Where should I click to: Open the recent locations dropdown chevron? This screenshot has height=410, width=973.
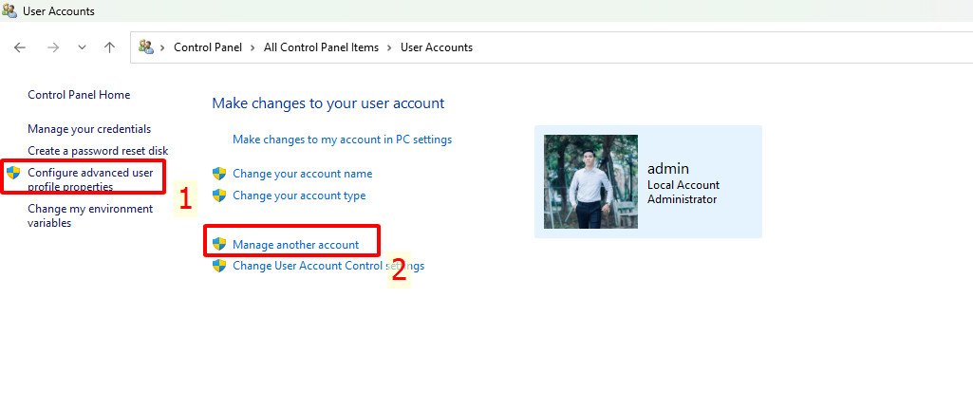coord(82,47)
